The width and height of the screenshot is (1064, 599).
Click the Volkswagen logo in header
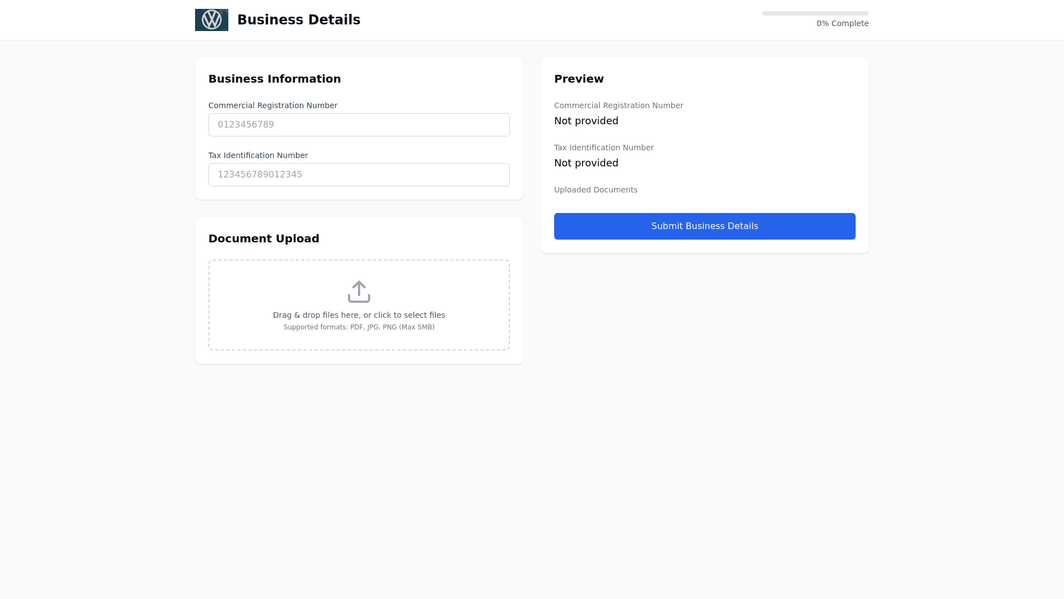click(x=211, y=20)
